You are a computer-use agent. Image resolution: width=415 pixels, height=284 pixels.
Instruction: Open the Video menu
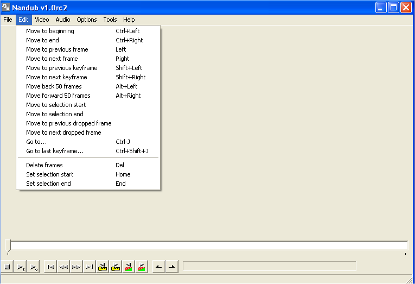point(42,20)
